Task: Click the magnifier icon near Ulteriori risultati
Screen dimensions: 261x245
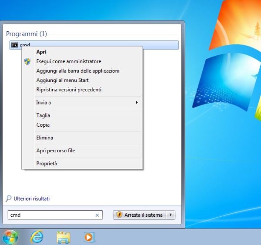Action: click(x=8, y=199)
